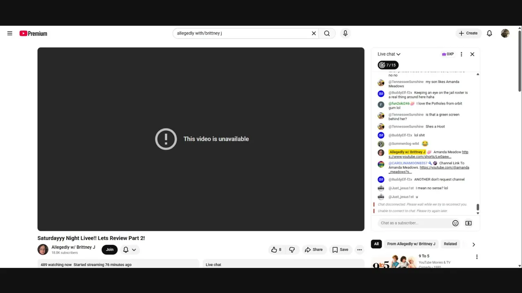Image resolution: width=522 pixels, height=293 pixels.
Task: Open Amanda Meadow shorts link in chat
Action: click(x=428, y=154)
